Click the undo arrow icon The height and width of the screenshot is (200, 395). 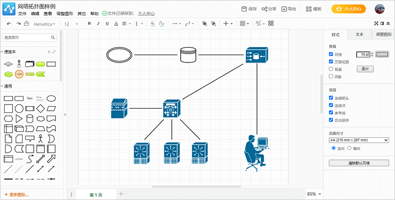(x=9, y=24)
